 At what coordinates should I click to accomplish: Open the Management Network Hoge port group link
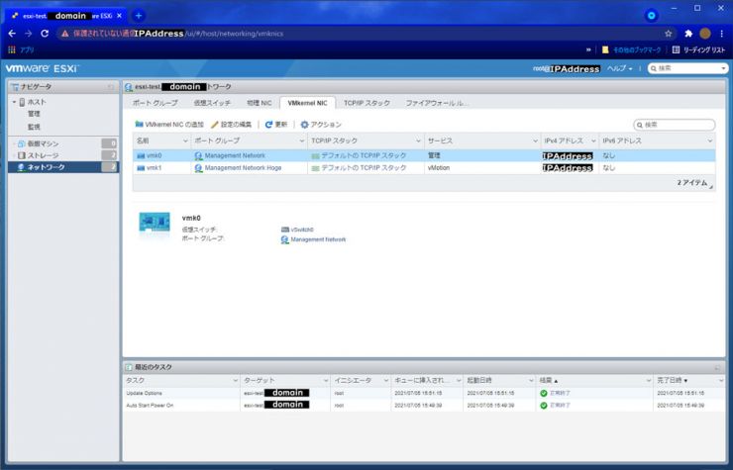(243, 168)
